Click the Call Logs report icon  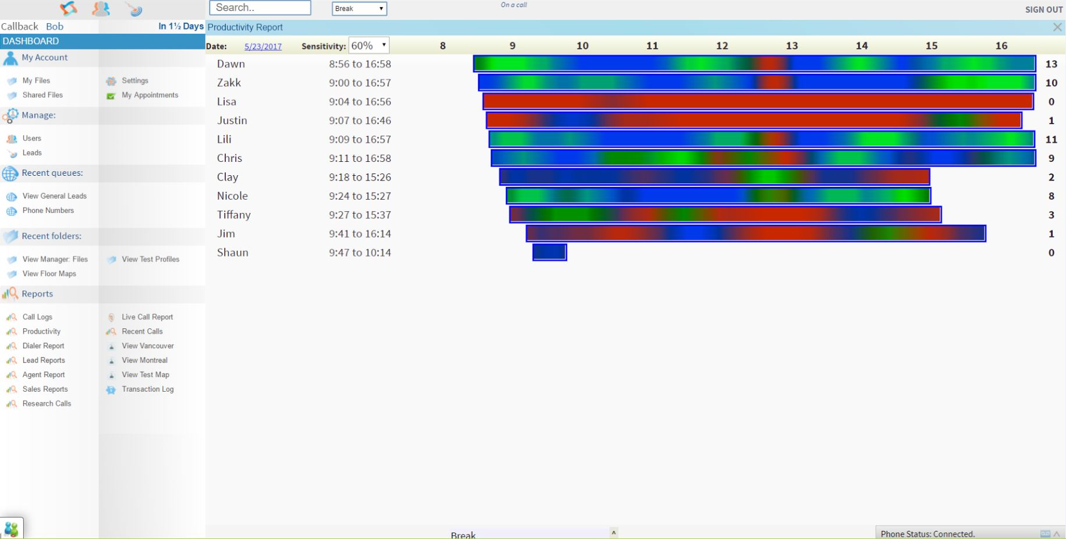12,317
